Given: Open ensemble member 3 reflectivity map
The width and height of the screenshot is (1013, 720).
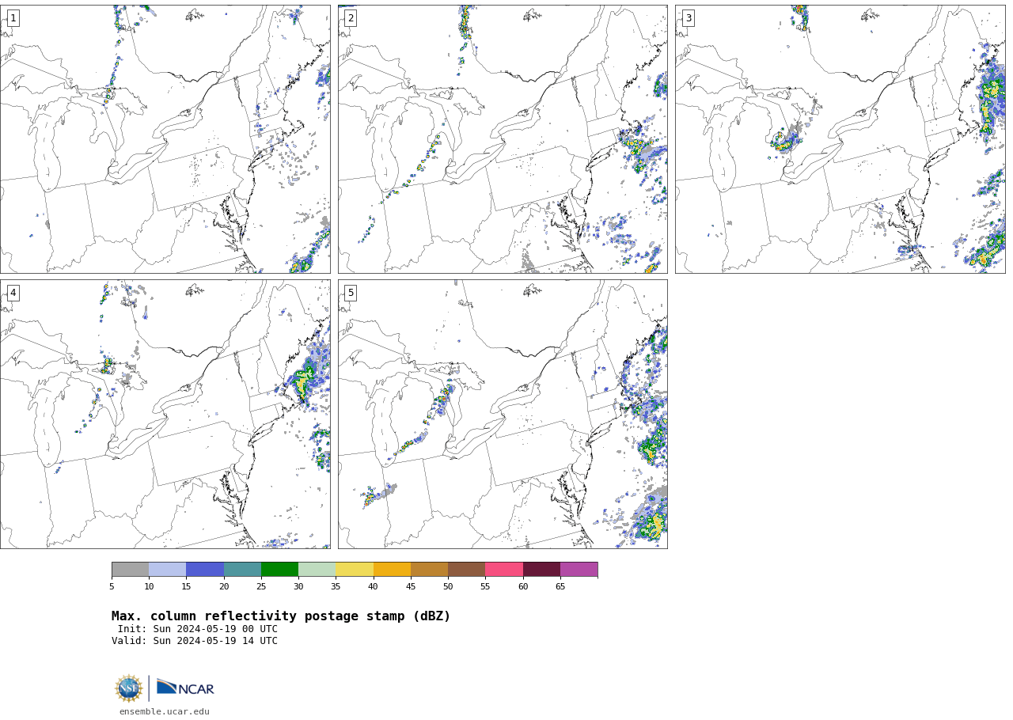Looking at the screenshot, I should click(840, 139).
